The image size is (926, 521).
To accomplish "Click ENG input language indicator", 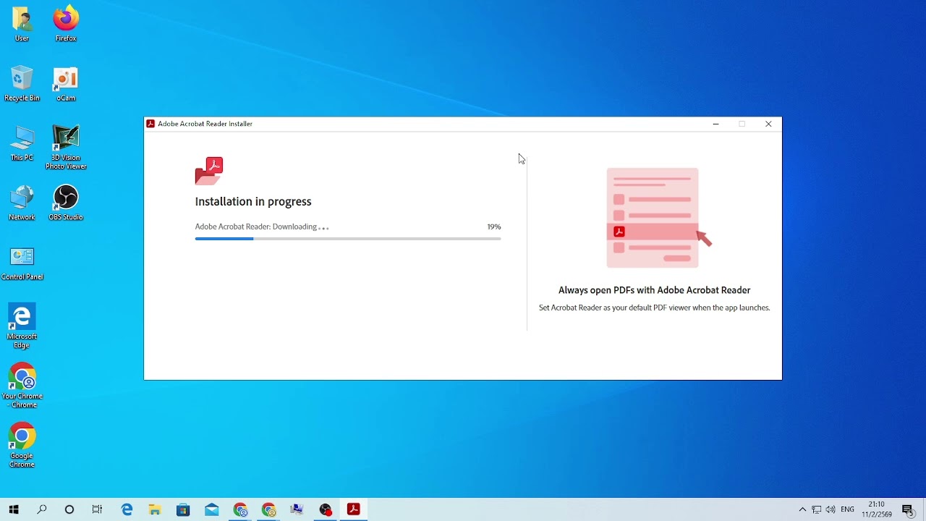I will click(848, 509).
